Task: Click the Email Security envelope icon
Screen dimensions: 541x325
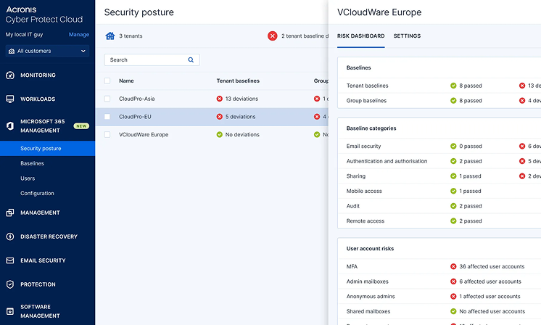Action: 10,260
